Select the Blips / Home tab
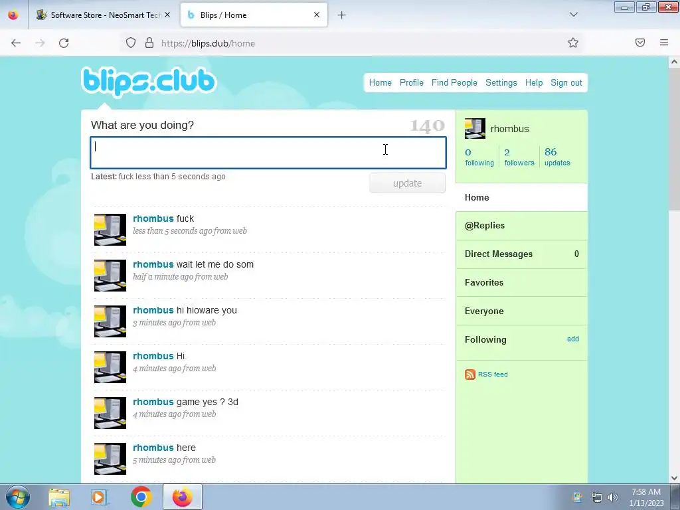The image size is (680, 510). click(254, 15)
